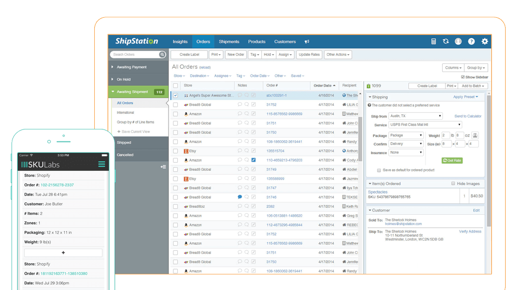Click the refresh sync icon in header

click(446, 41)
